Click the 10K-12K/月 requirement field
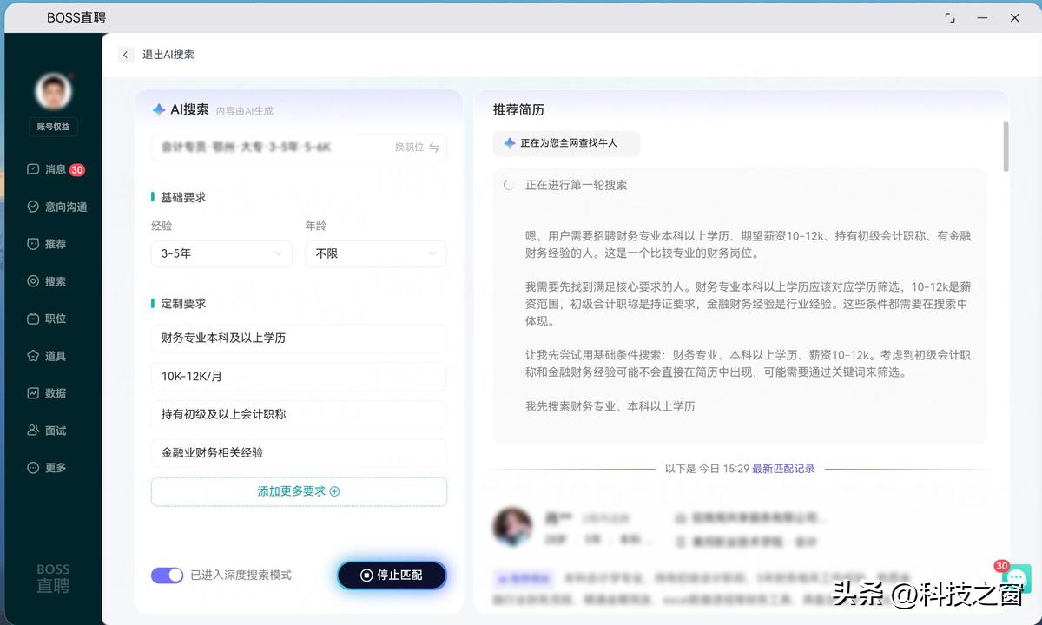 tap(299, 377)
